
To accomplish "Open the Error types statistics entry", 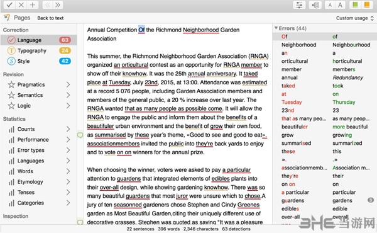I will [x=38, y=151].
